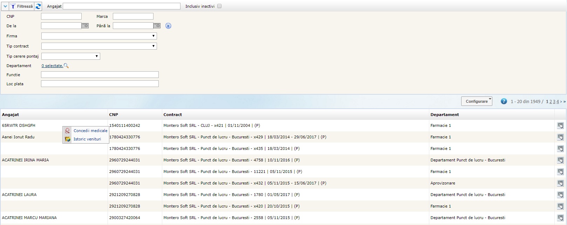The image size is (567, 225).
Task: Click the Filtrează button
Action: pyautogui.click(x=22, y=6)
